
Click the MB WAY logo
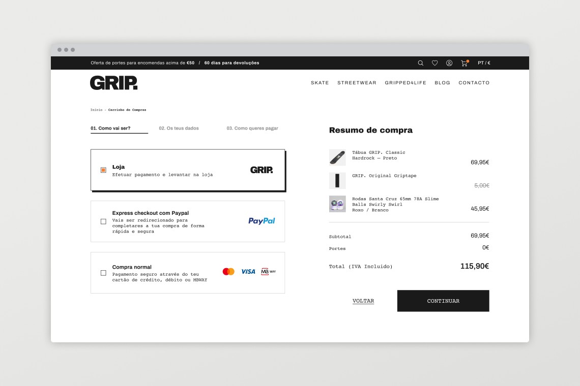point(268,272)
